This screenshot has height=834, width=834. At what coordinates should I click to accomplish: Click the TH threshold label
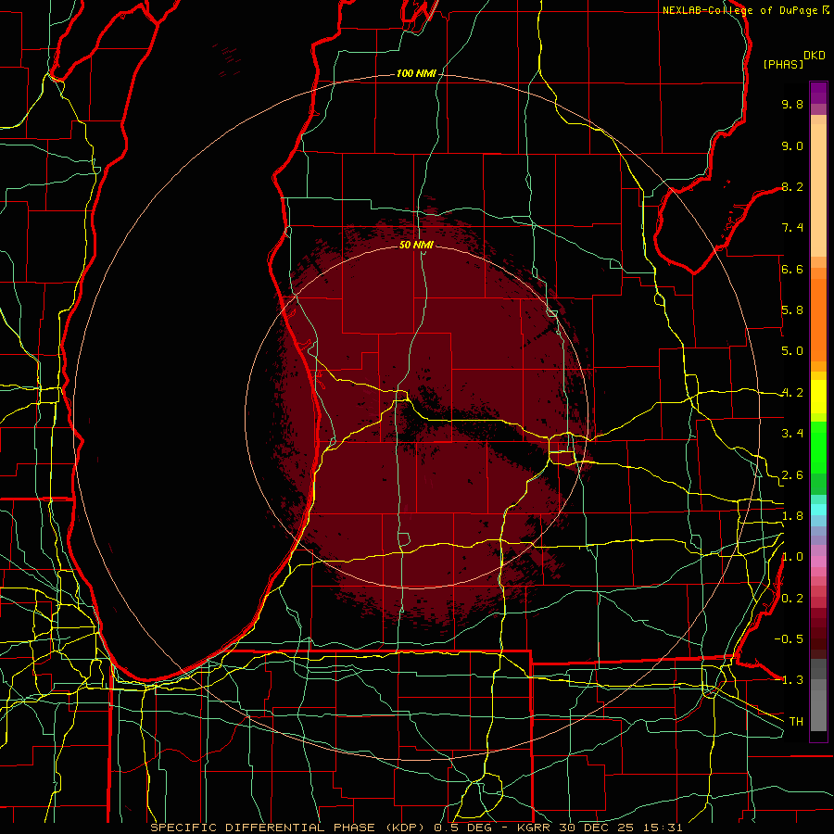[x=796, y=722]
